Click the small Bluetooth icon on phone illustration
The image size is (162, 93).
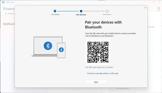(61, 50)
